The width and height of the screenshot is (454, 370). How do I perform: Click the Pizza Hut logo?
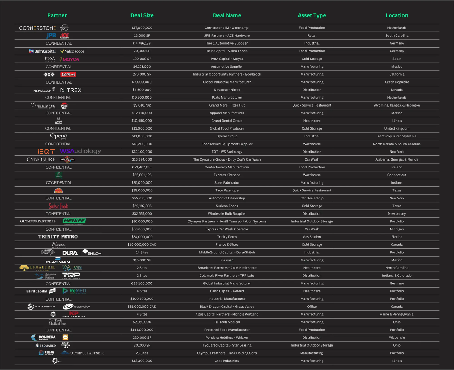[64, 105]
